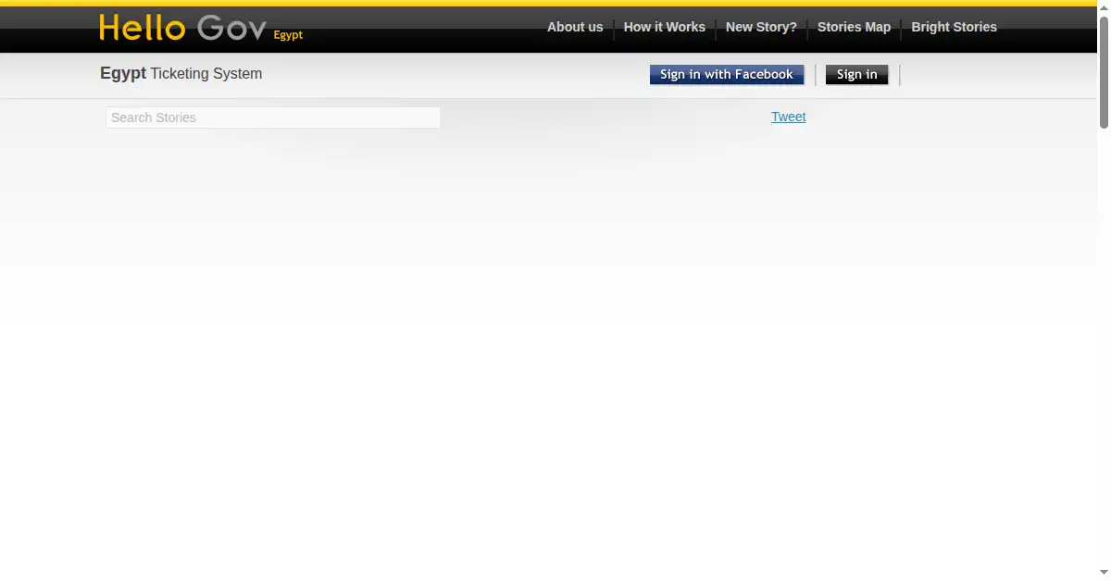
Task: Go to How it Works
Action: [665, 27]
